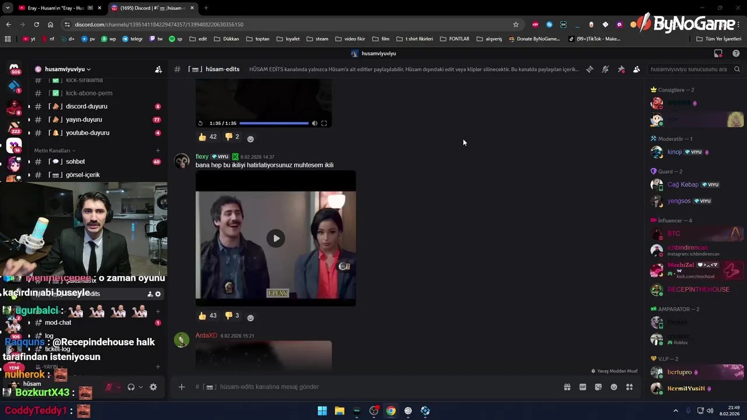Collapse the Metin Kanalları category
This screenshot has width=747, height=420.
pos(54,150)
